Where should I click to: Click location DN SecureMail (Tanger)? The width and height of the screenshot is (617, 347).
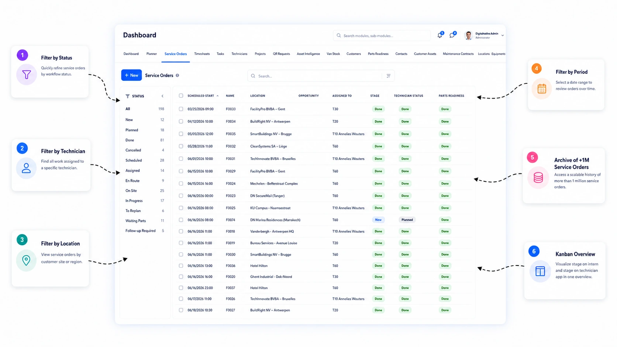click(267, 196)
